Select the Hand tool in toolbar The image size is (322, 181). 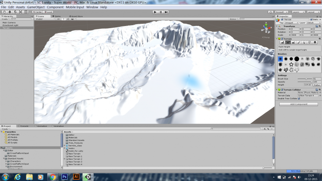coord(4,12)
